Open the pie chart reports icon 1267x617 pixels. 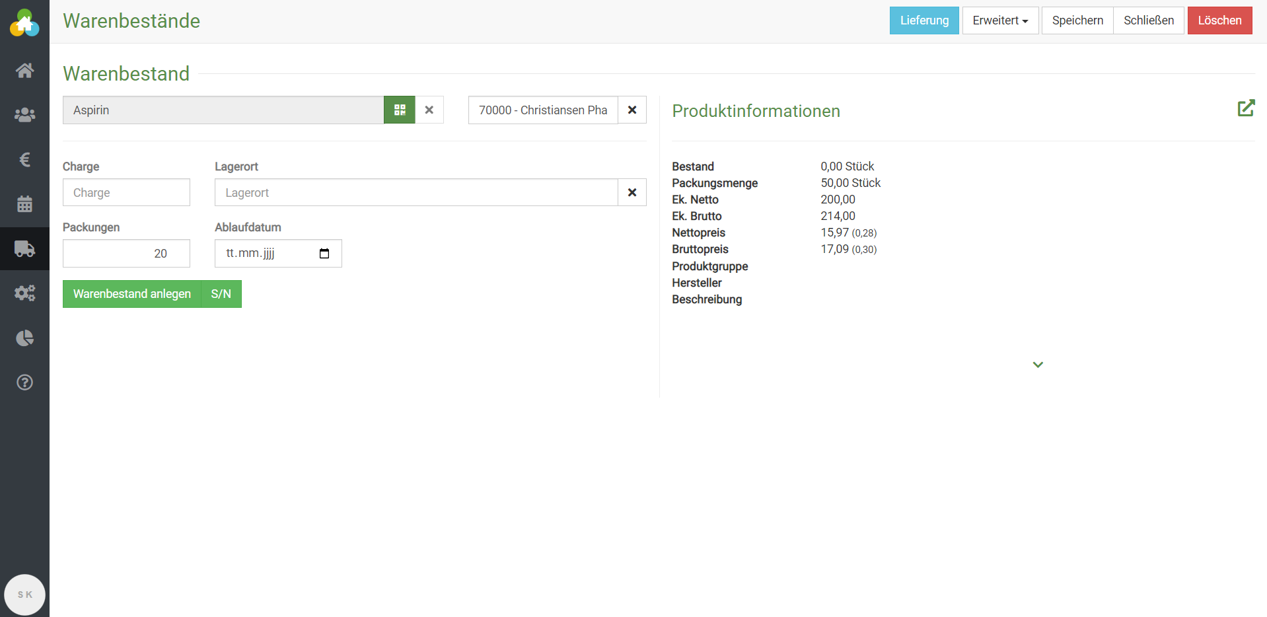tap(24, 338)
